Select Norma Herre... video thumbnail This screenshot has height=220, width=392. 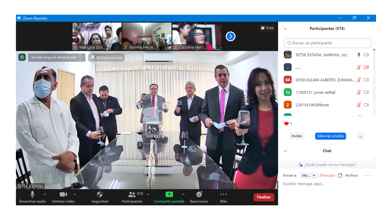click(x=147, y=36)
